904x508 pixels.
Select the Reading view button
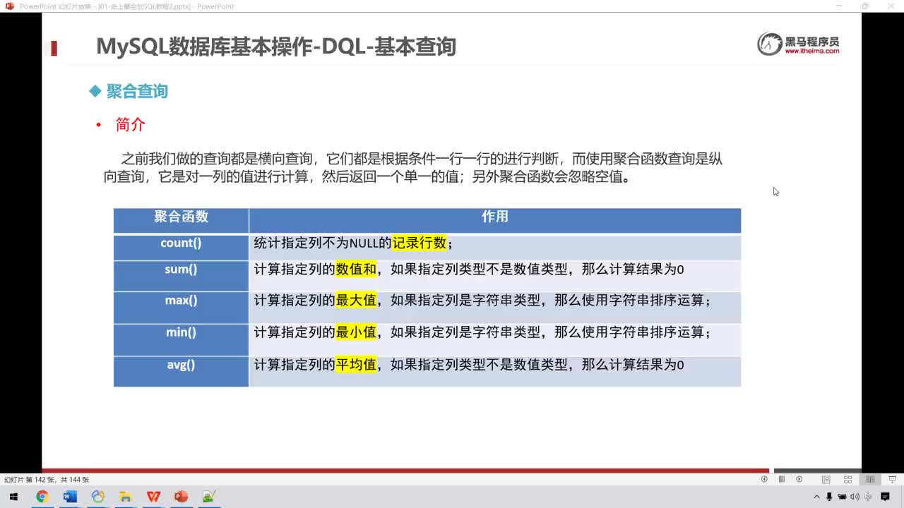(870, 479)
